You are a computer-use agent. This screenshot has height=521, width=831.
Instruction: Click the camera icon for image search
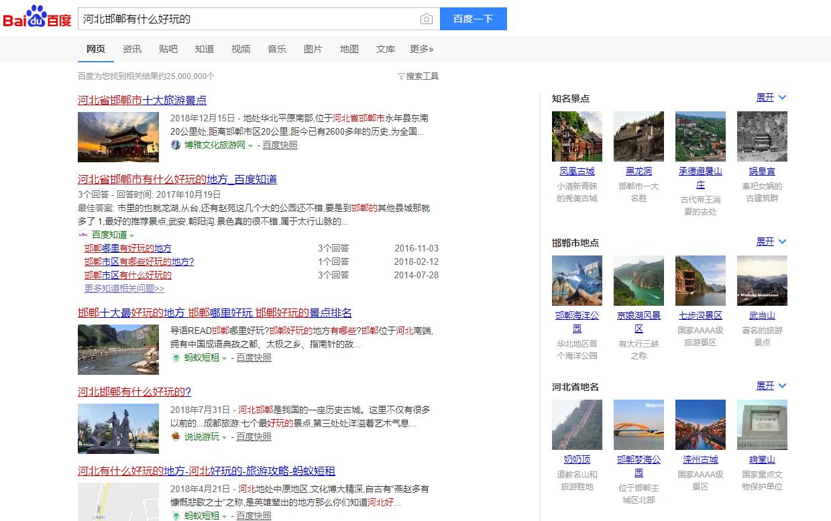click(427, 19)
